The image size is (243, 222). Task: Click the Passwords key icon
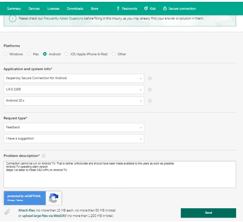click(118, 8)
